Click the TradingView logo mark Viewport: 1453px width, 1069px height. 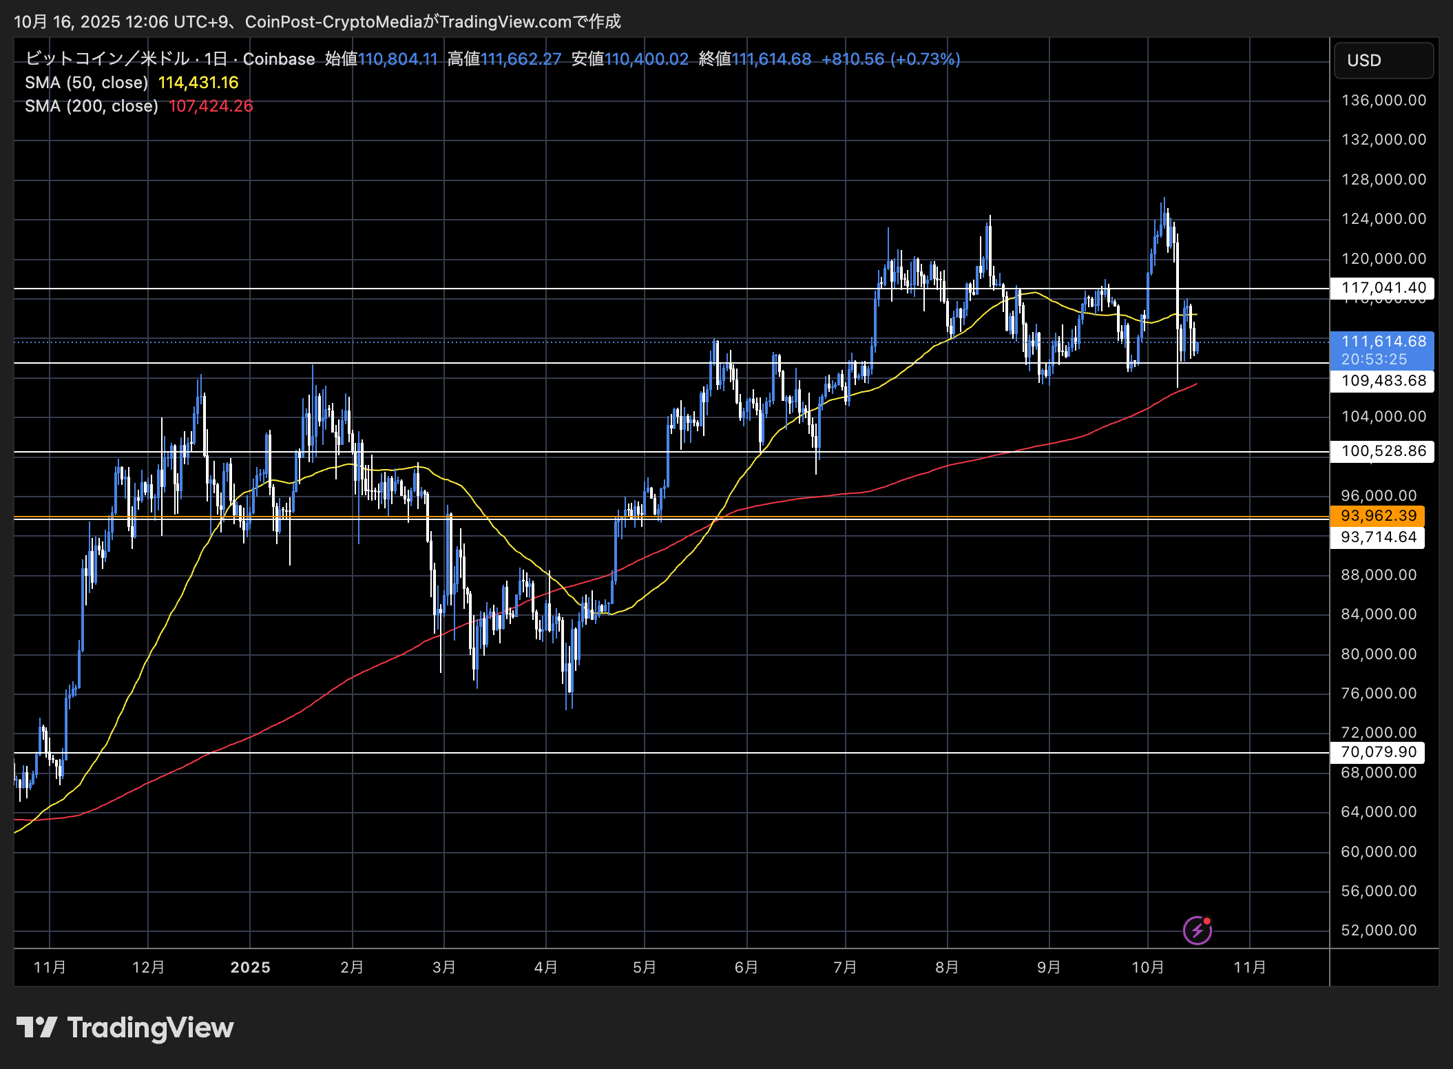tap(36, 1027)
